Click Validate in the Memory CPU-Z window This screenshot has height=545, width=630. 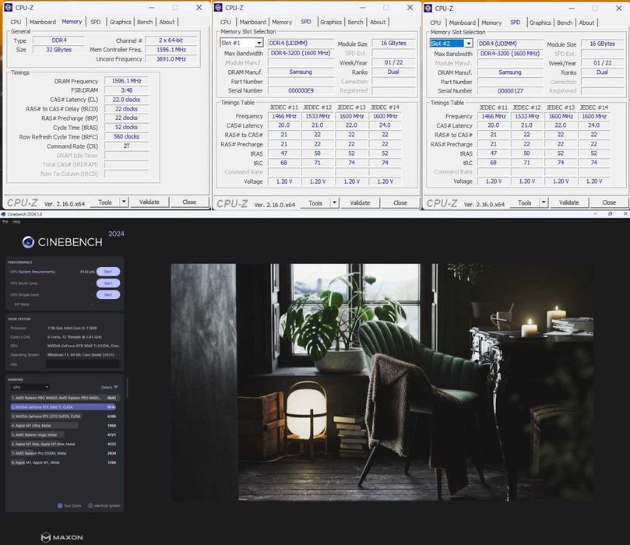[149, 202]
